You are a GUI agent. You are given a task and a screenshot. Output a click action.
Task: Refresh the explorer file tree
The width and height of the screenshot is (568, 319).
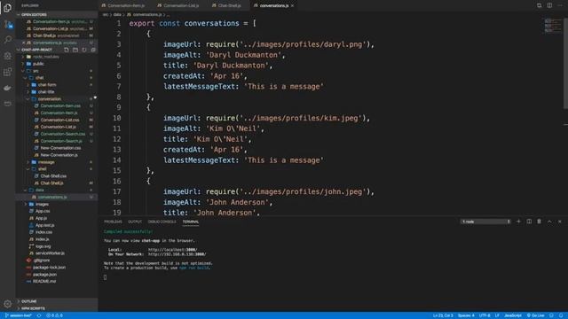click(84, 50)
